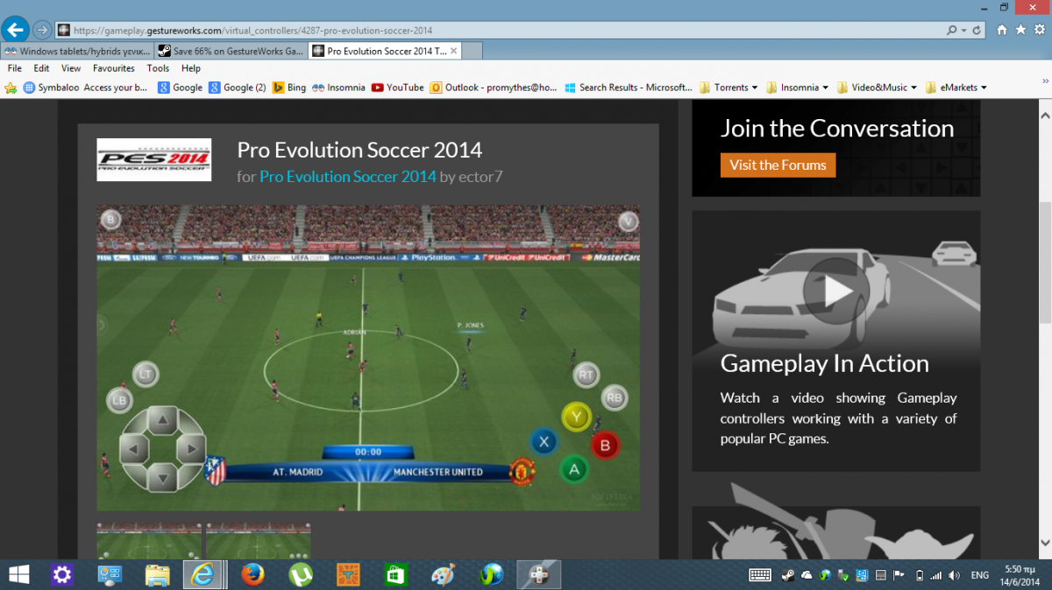This screenshot has height=590, width=1052.
Task: Tap the LB bumper overlay button
Action: click(119, 401)
